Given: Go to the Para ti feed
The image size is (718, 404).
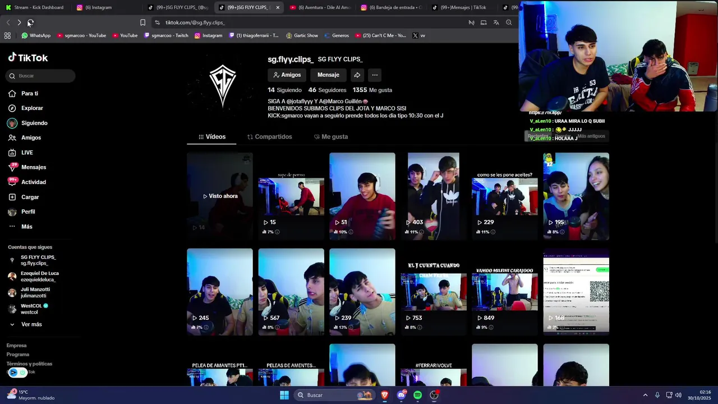Looking at the screenshot, I should click(x=23, y=94).
